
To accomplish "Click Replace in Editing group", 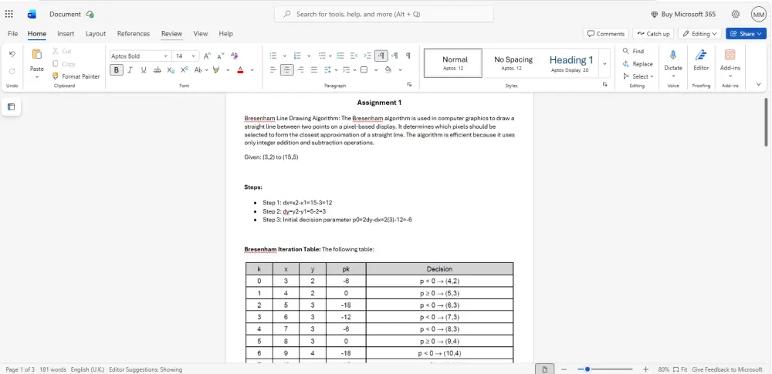I will tap(638, 63).
